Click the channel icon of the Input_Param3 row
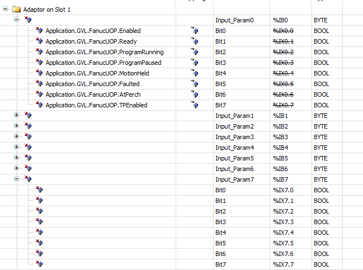The height and width of the screenshot is (270, 363). coord(28,137)
